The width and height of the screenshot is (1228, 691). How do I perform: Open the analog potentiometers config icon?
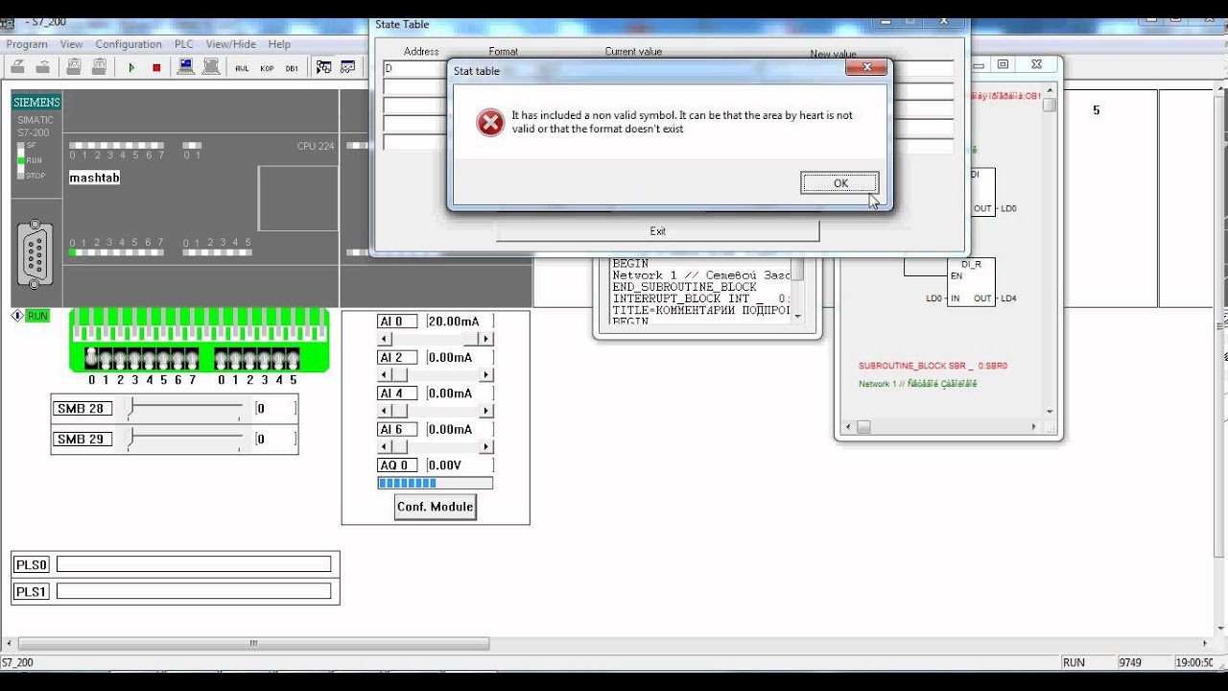tap(348, 67)
